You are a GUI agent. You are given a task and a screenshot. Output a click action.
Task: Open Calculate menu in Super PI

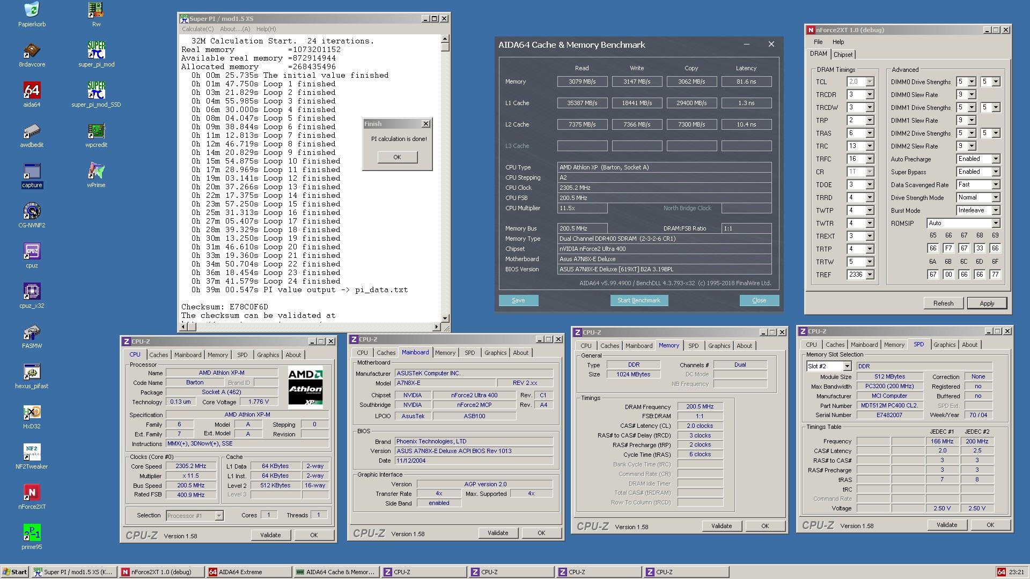197,29
